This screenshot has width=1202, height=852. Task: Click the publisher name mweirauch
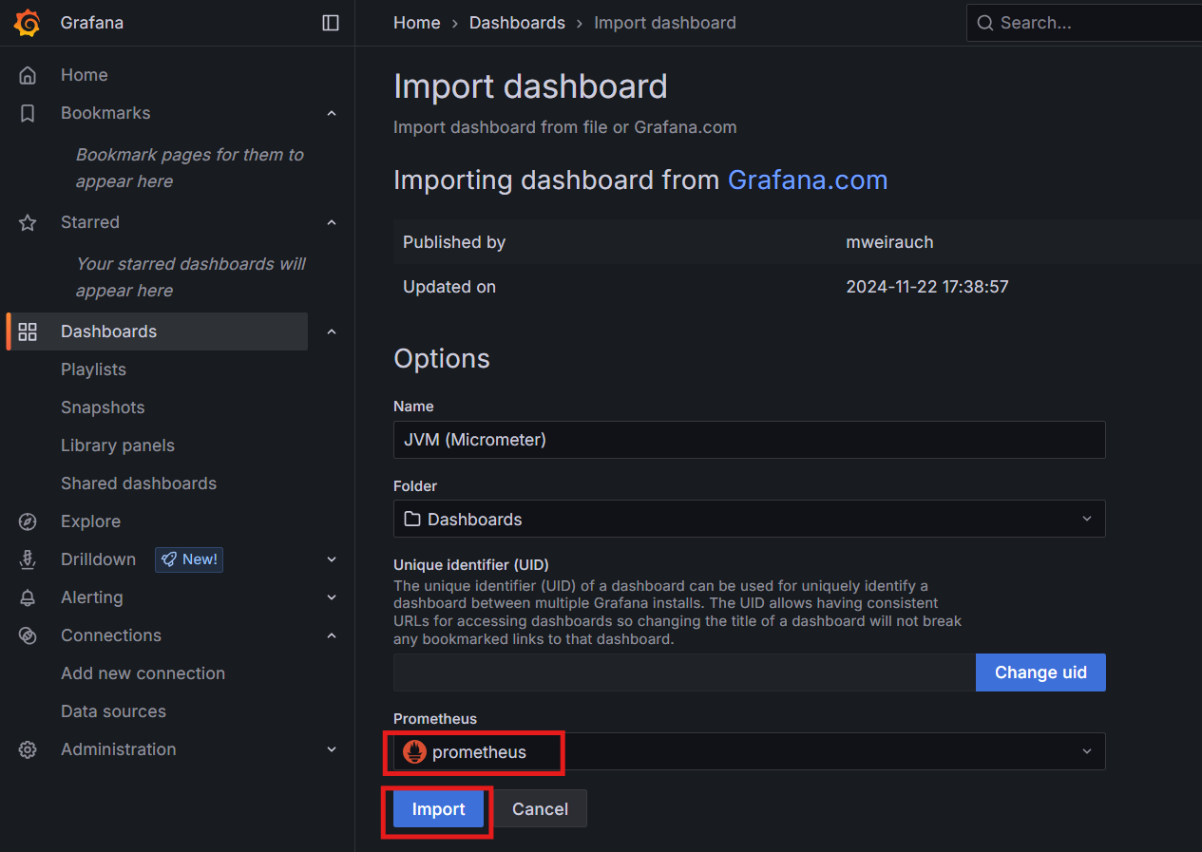click(x=889, y=242)
